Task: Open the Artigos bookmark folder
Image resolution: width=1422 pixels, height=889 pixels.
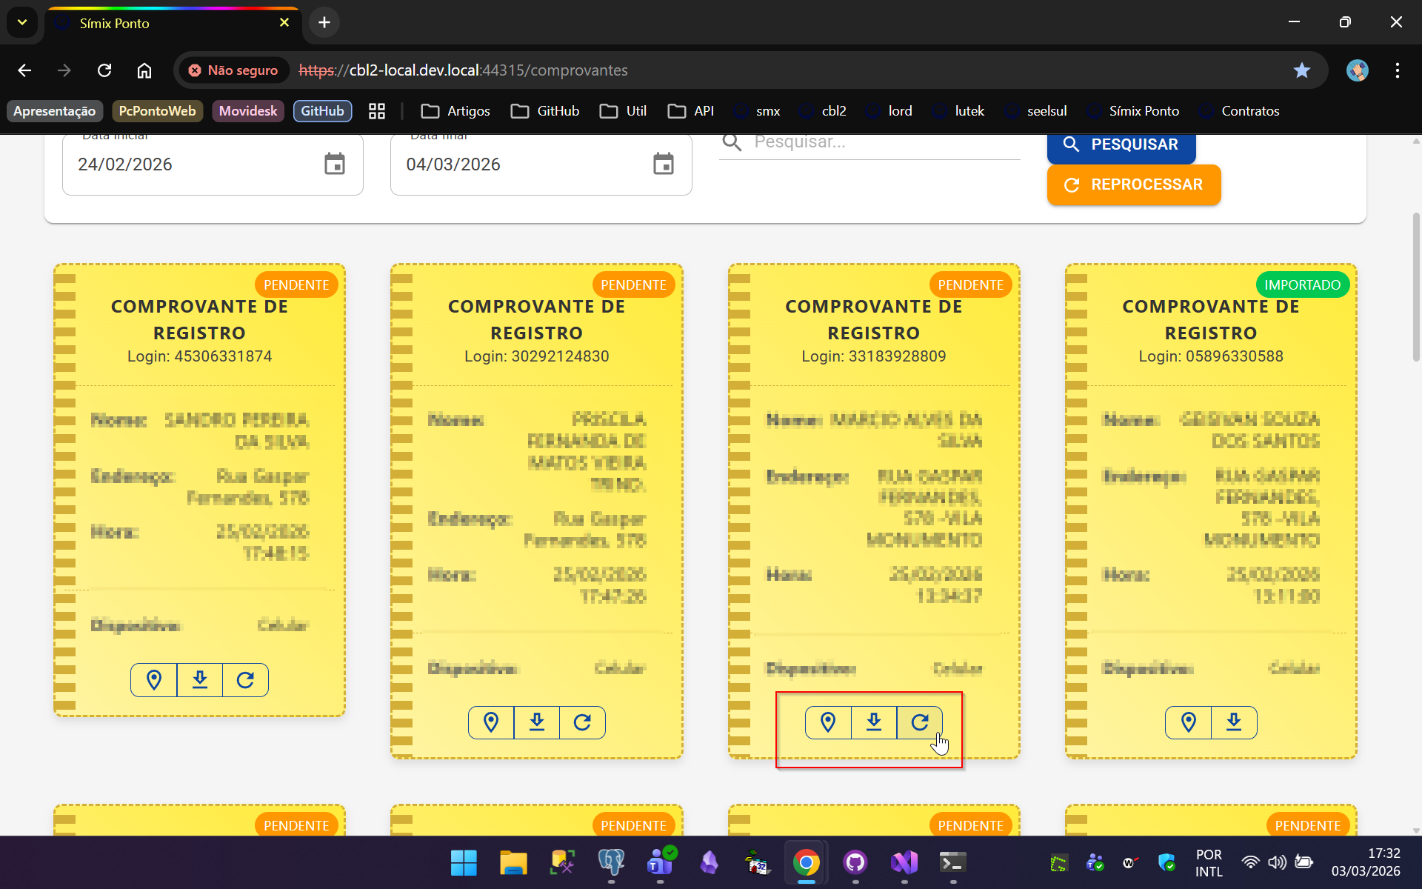Action: click(455, 111)
